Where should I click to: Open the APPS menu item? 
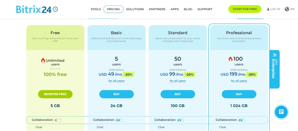click(x=174, y=9)
